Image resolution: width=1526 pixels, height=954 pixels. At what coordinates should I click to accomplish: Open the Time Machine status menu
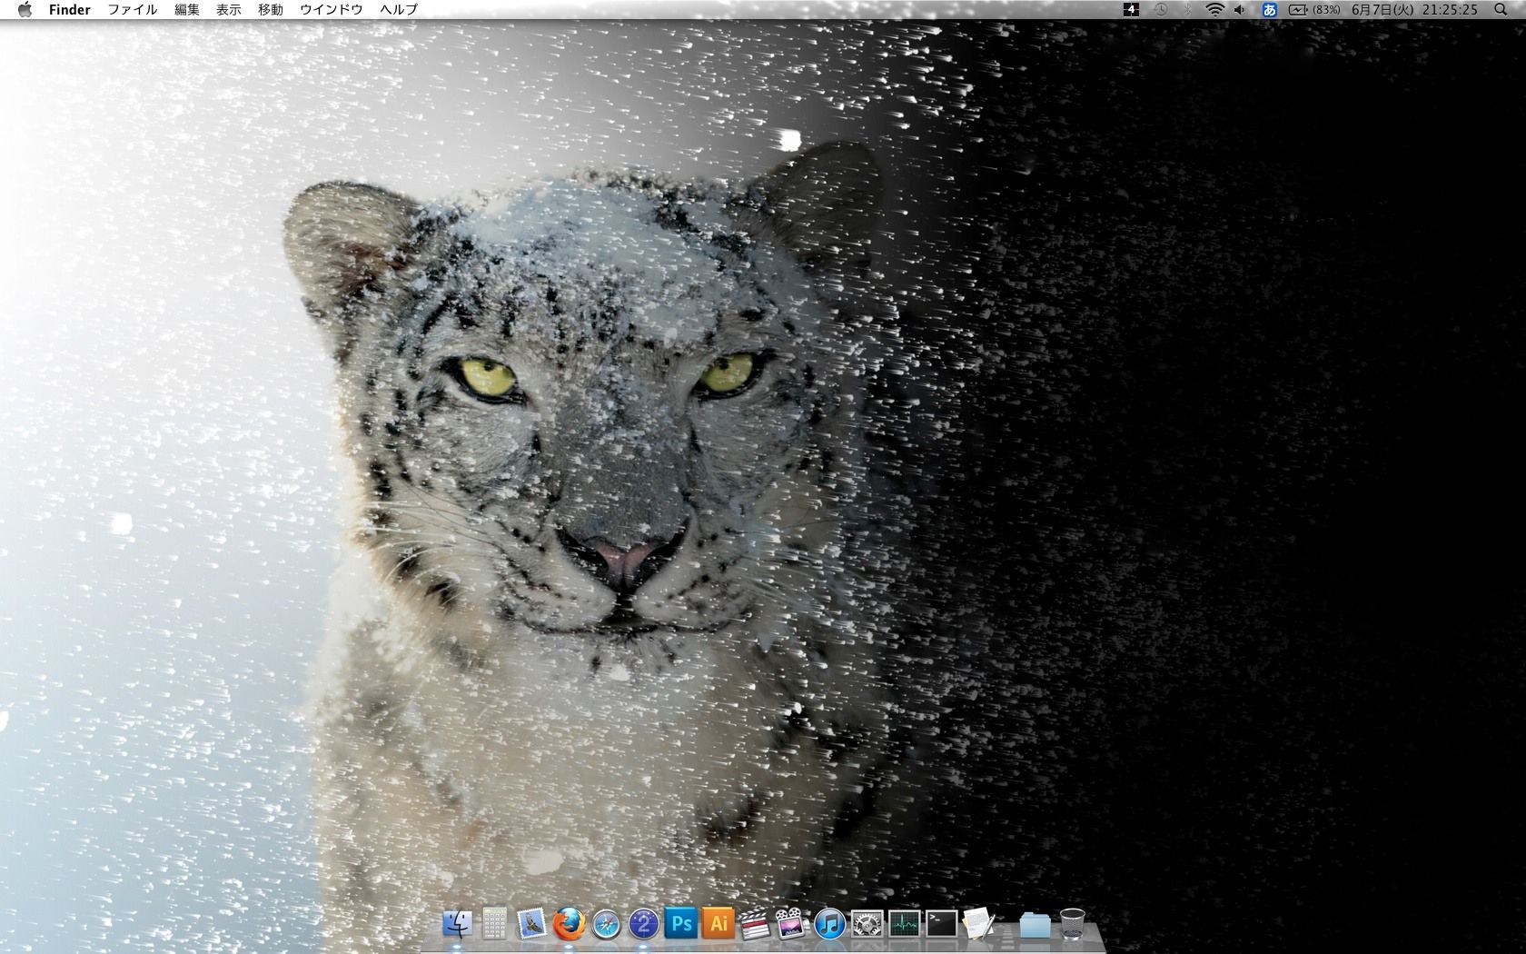(x=1161, y=9)
